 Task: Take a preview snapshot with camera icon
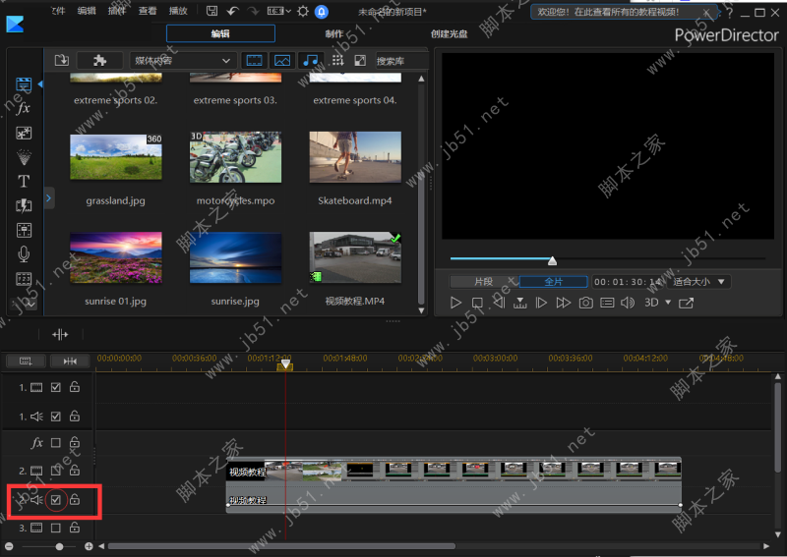pyautogui.click(x=585, y=303)
